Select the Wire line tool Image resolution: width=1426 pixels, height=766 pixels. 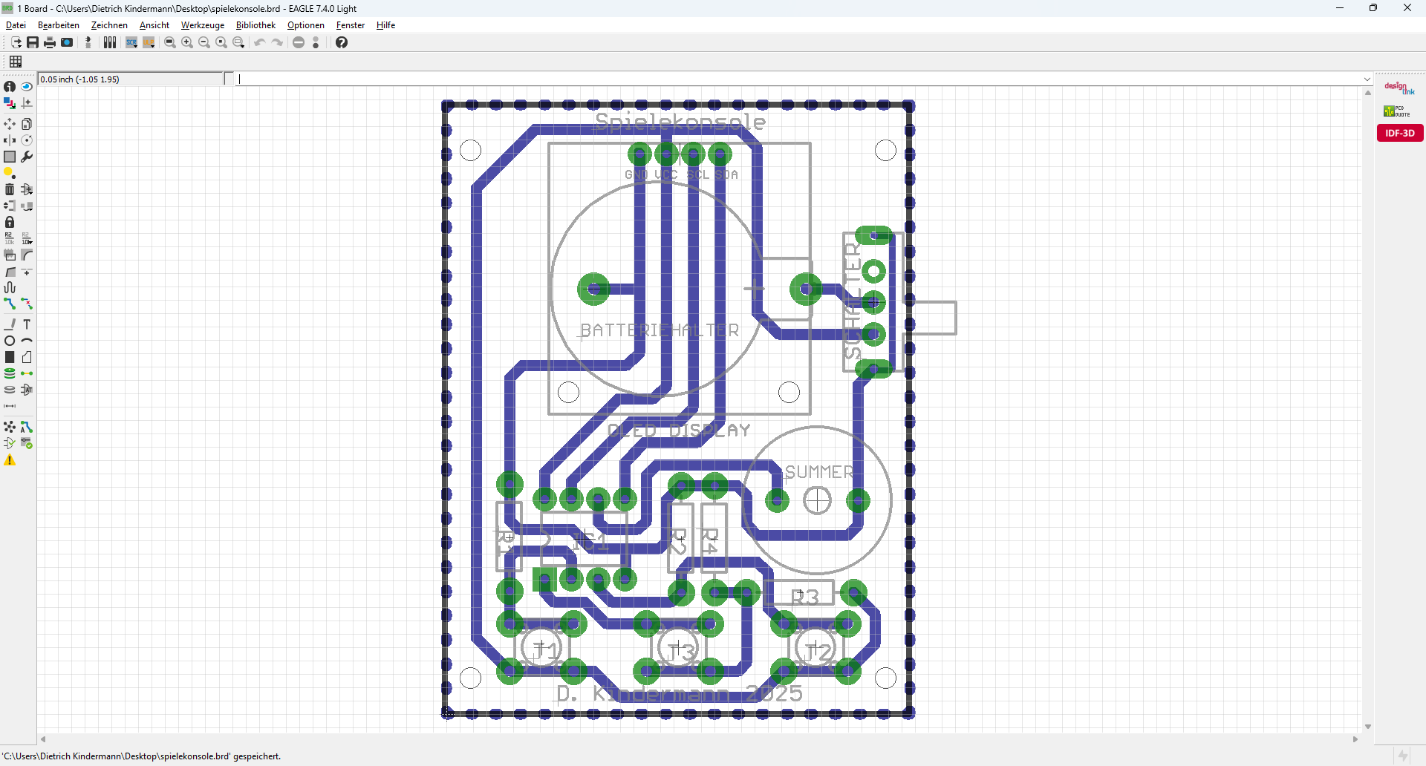(10, 324)
